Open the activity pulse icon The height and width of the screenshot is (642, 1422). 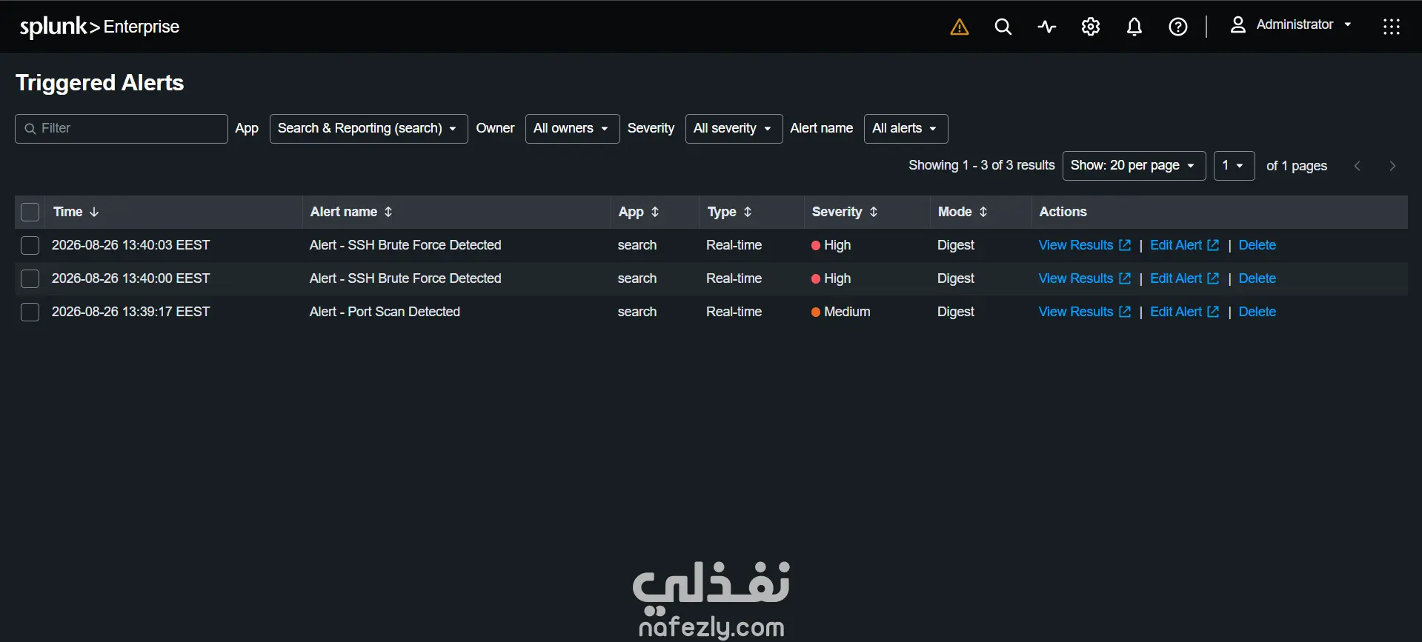click(x=1047, y=27)
